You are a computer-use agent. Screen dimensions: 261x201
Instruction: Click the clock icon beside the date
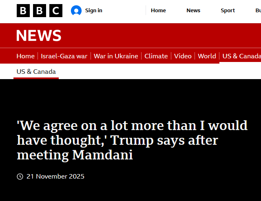[x=20, y=177]
